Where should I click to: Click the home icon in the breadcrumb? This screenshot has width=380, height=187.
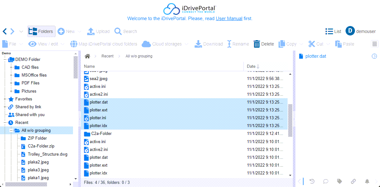pyautogui.click(x=87, y=56)
